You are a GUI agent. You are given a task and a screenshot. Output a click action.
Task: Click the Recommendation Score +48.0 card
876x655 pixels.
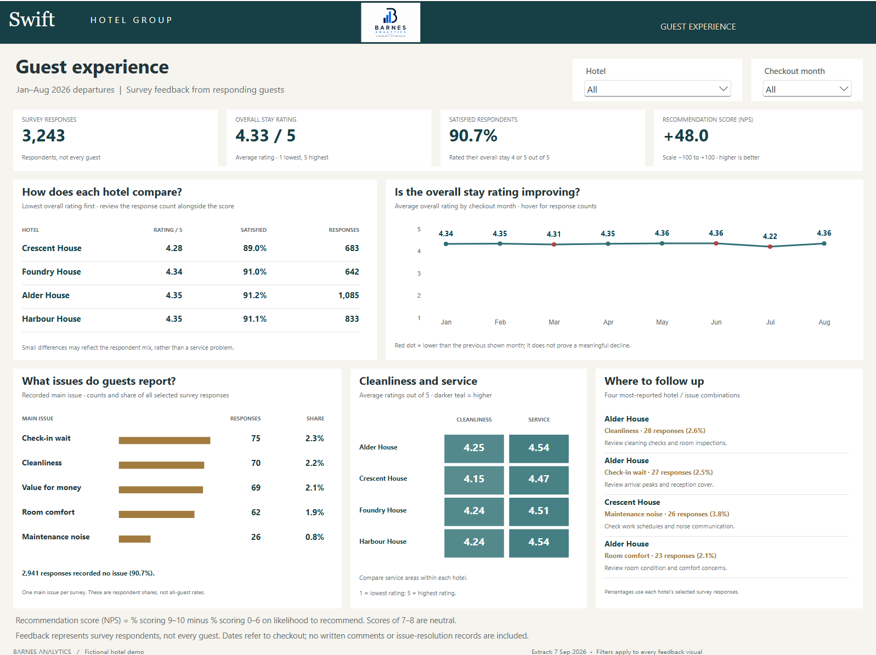coord(758,138)
